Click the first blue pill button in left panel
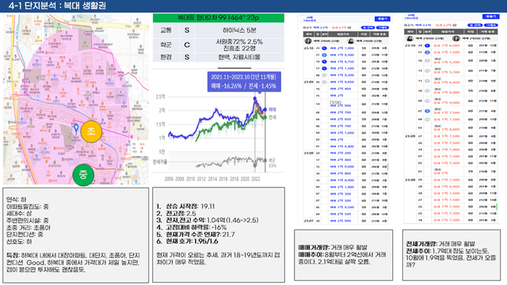The width and height of the screenshot is (507, 285). coord(368,28)
